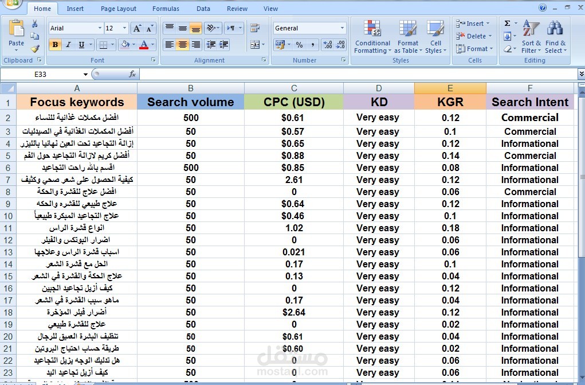Viewport: 585px width, 385px height.
Task: Increase decimal places
Action: [328, 44]
